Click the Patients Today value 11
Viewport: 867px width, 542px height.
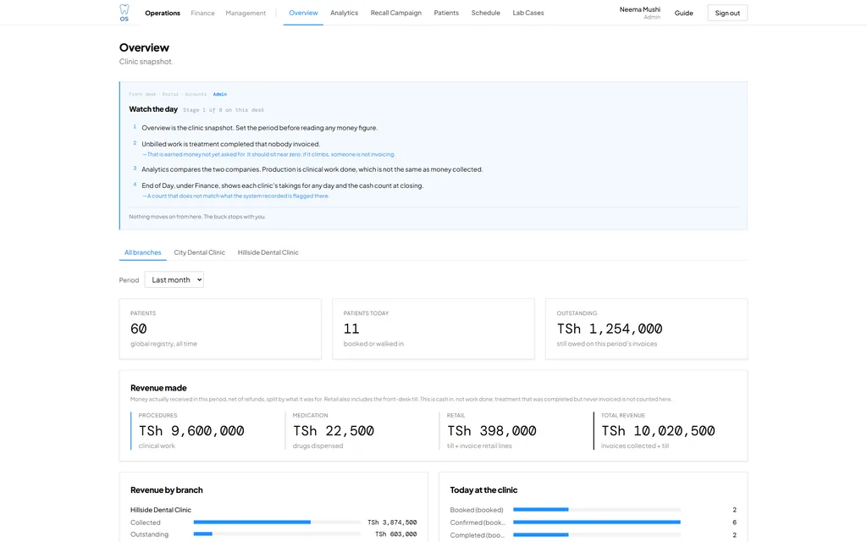[351, 329]
